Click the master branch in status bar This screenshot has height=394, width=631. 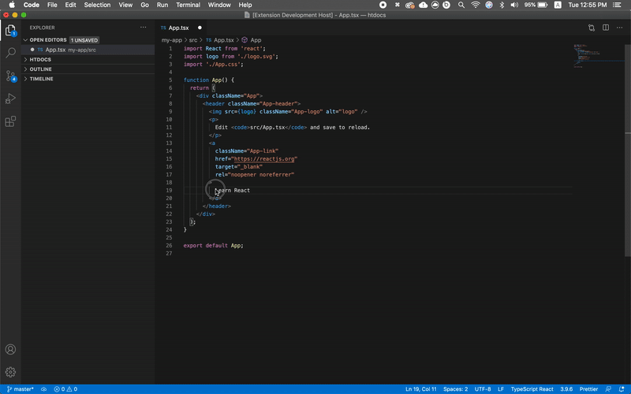(21, 389)
